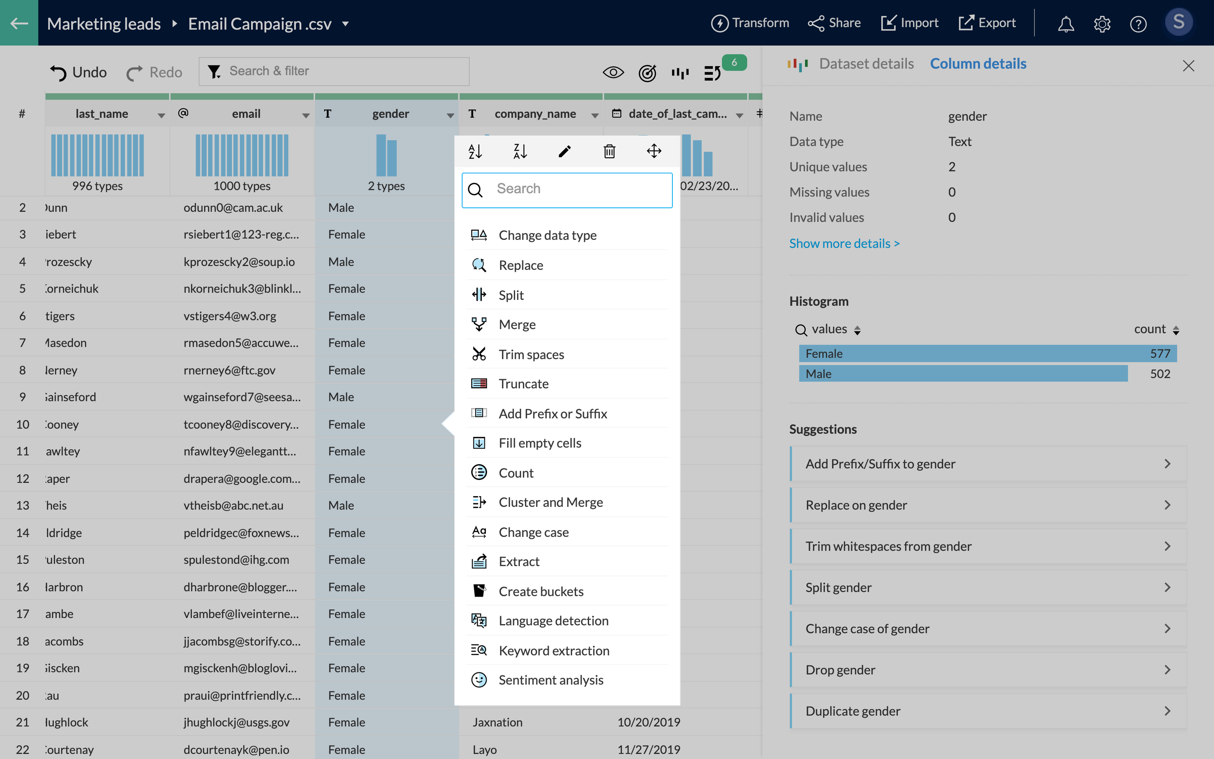
Task: Click the Show more details link
Action: coord(844,244)
